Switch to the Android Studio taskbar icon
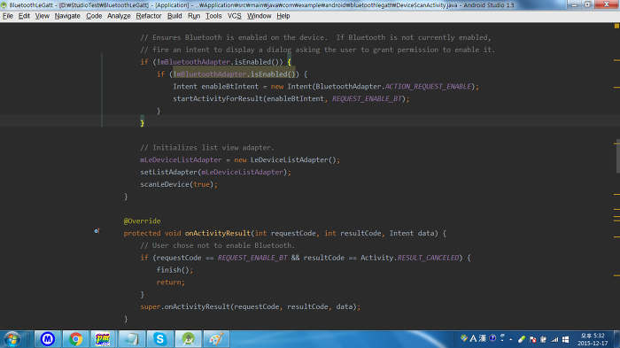The image size is (620, 348). [x=188, y=339]
